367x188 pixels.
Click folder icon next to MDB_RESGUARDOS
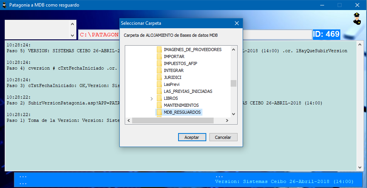click(160, 112)
